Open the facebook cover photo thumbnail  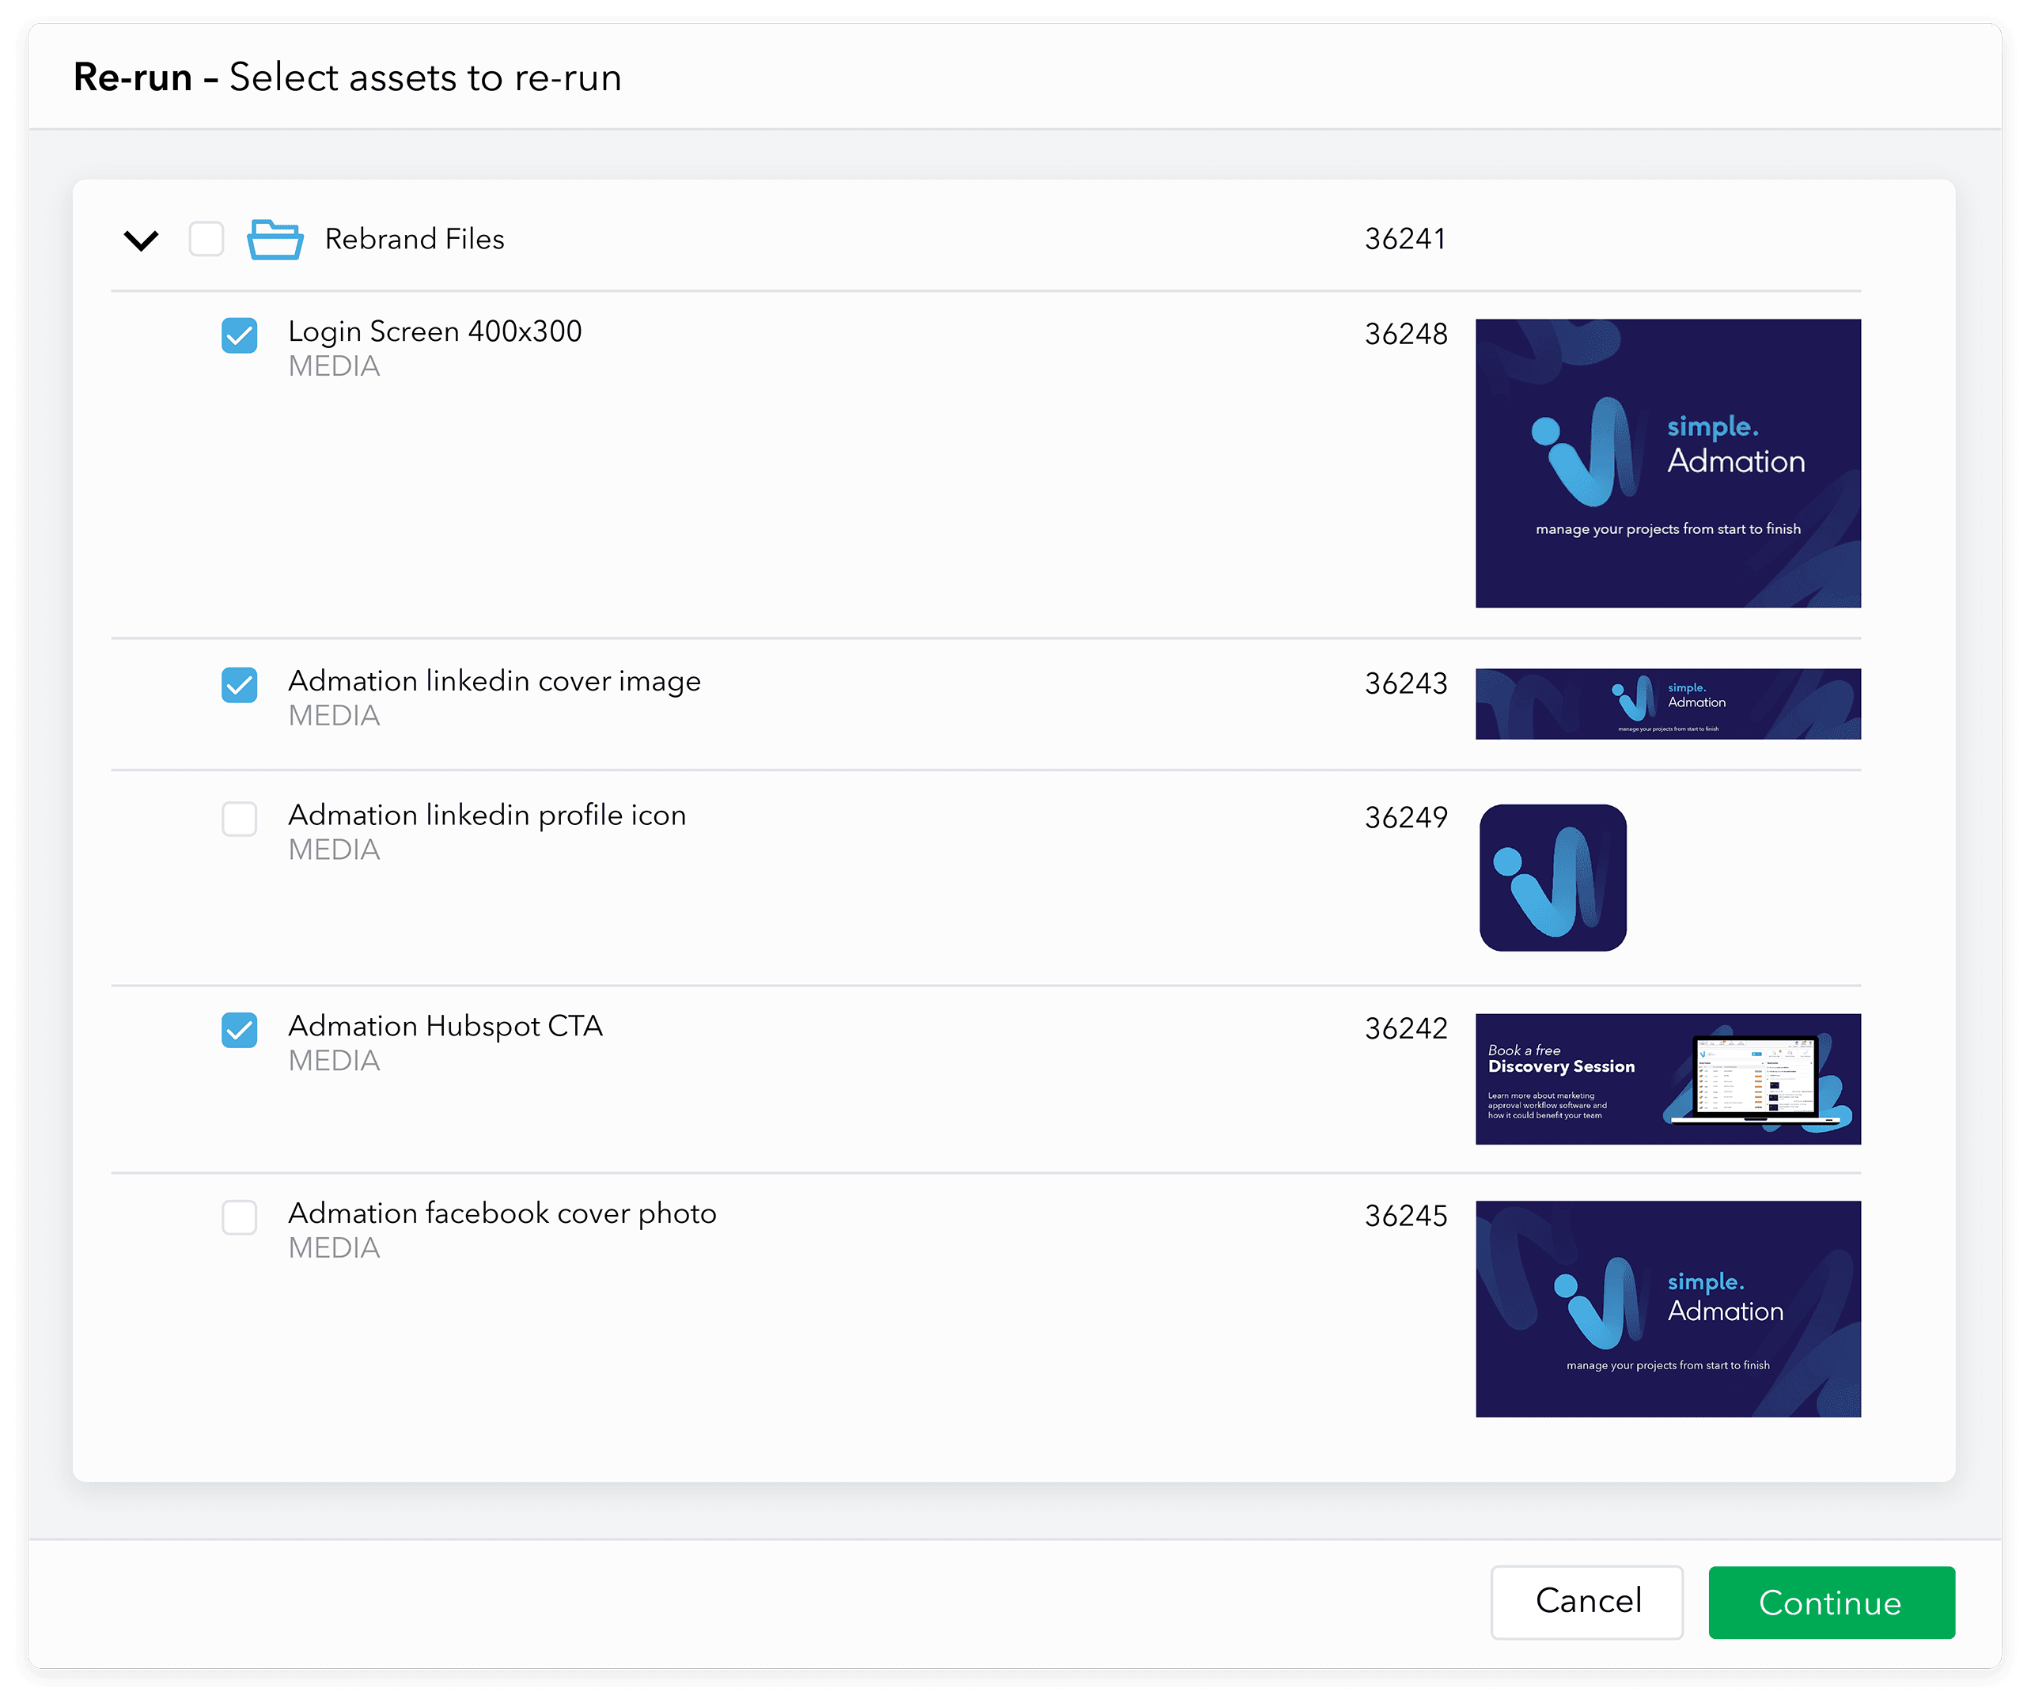pos(1667,1308)
